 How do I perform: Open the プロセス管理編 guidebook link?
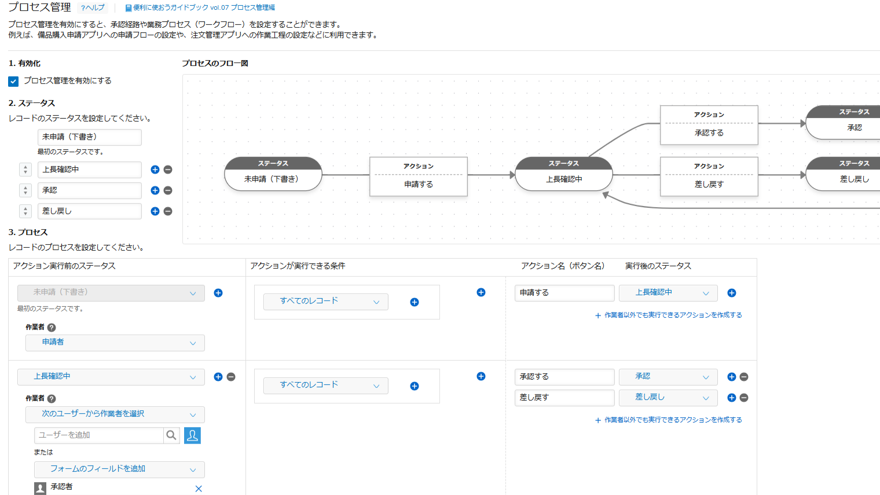pos(200,8)
